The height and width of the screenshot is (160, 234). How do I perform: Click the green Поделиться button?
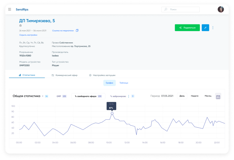(x=187, y=28)
